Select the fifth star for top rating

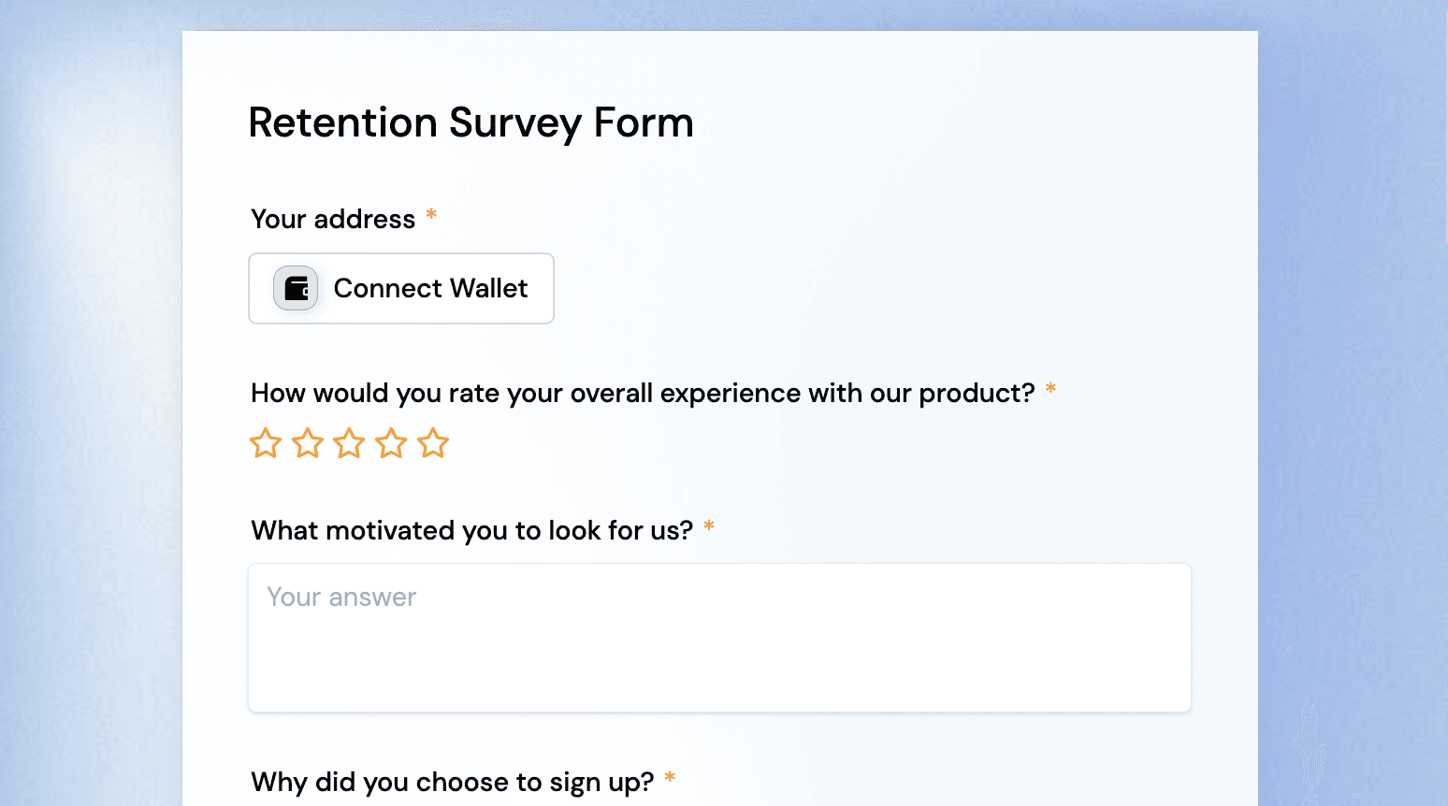pos(433,443)
